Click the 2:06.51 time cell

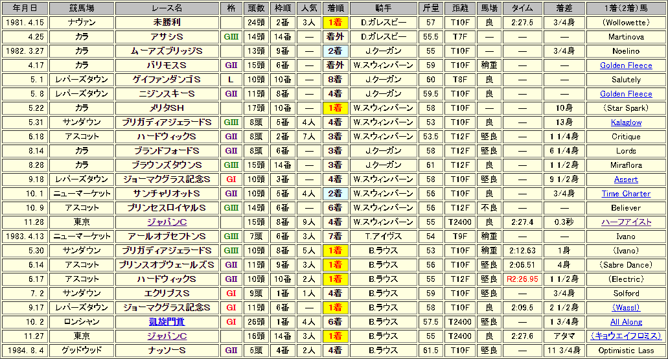(x=522, y=265)
